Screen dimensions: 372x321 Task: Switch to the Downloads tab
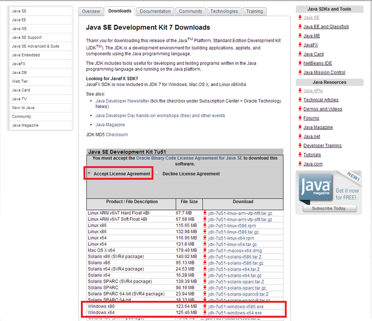click(x=120, y=11)
